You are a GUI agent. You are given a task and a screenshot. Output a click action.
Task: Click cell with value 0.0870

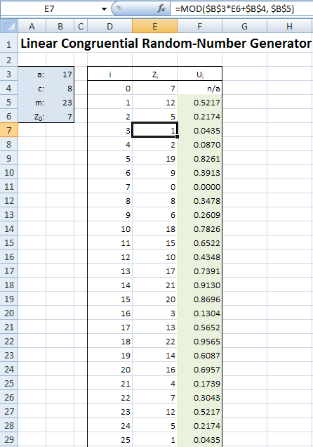point(200,145)
